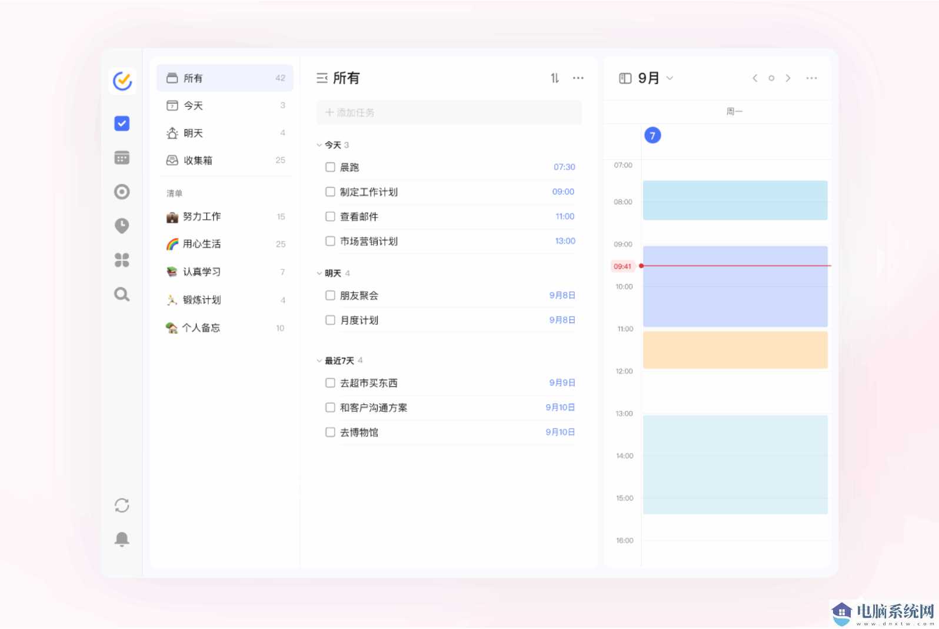Open the Calendar view sidebar icon

coord(122,158)
